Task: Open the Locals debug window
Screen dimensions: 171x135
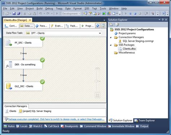Action: (x=22, y=126)
